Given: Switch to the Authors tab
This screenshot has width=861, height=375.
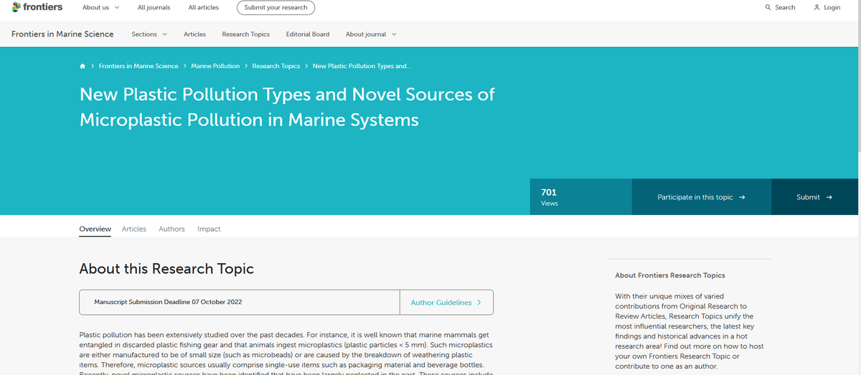Looking at the screenshot, I should [171, 229].
